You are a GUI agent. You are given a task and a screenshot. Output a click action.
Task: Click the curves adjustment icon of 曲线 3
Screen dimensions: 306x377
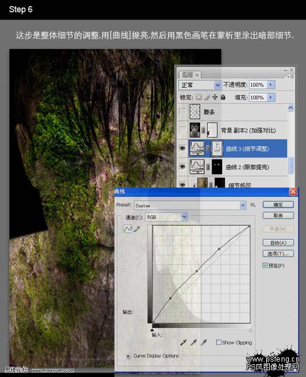click(197, 148)
